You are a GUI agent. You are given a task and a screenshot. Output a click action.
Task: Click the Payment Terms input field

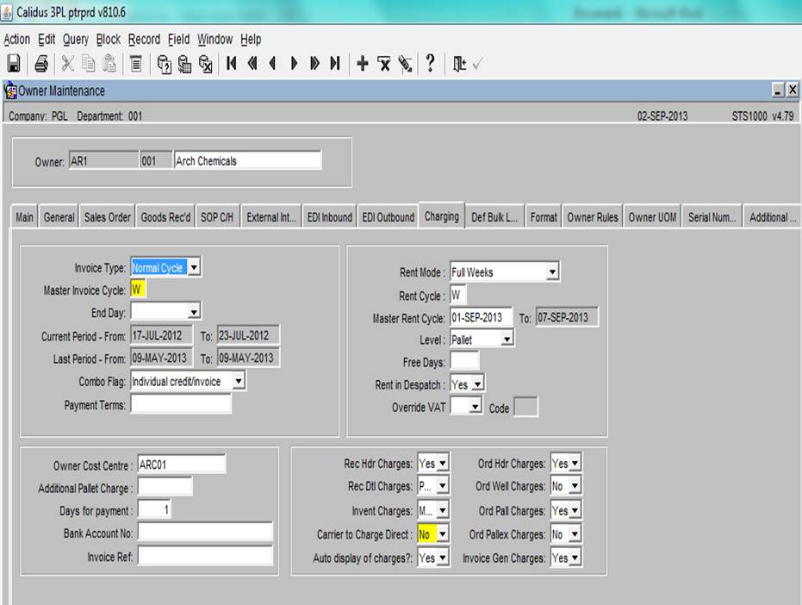(x=181, y=404)
